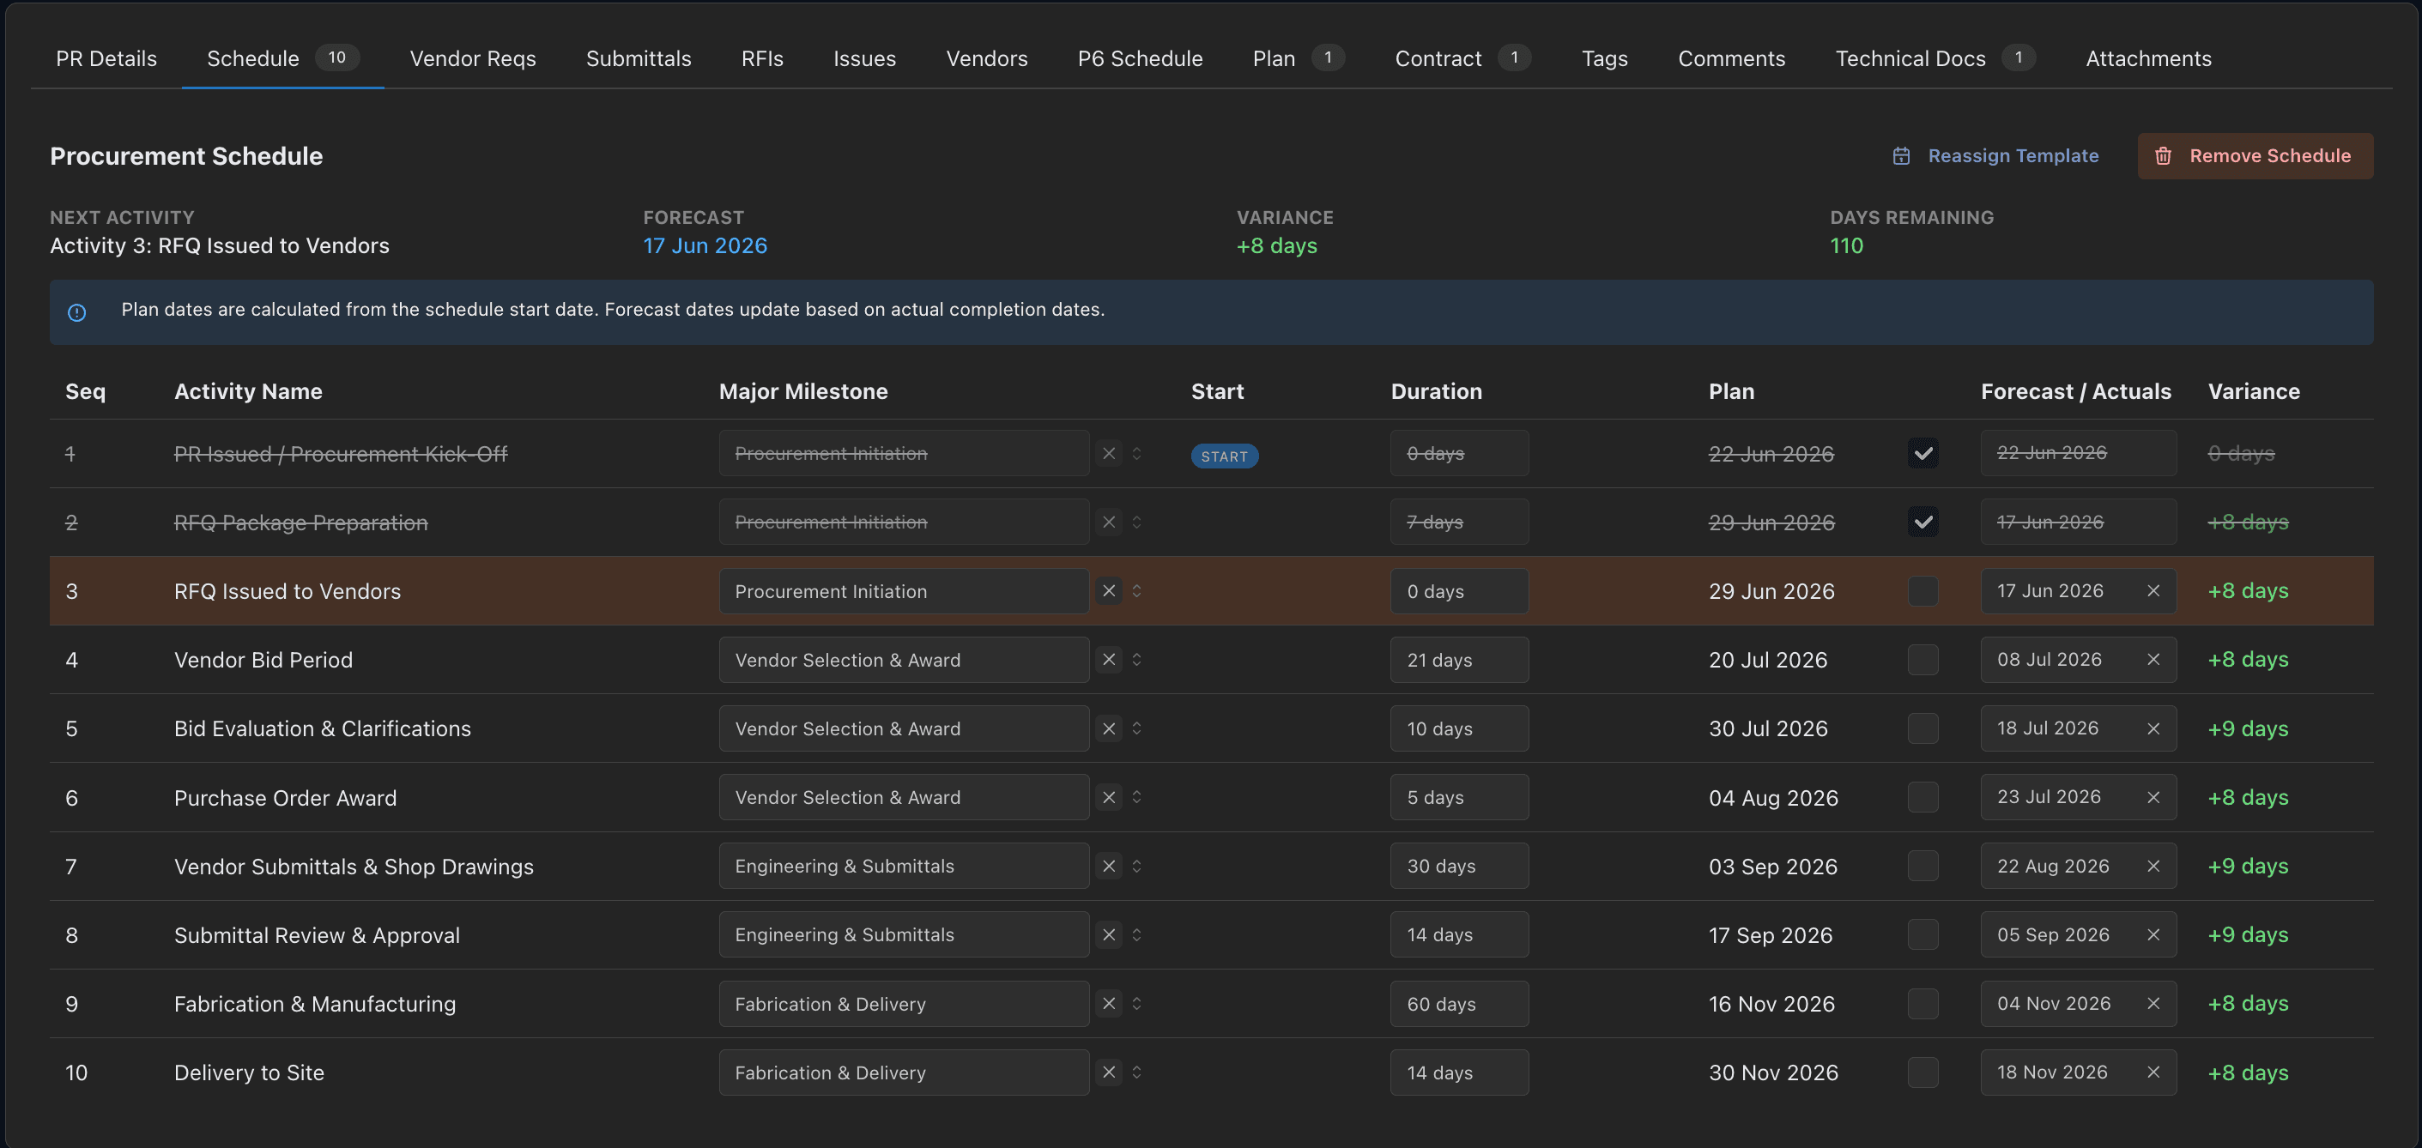Go to the Submittals tab
Screen dimensions: 2422x1148
pyautogui.click(x=639, y=58)
